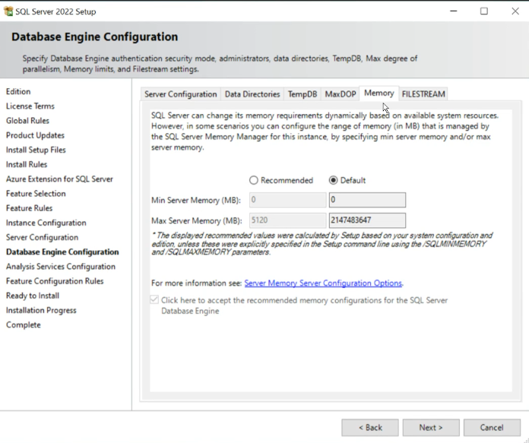Screen dimensions: 529x443
Task: Click Feature Rules step in sidebar
Action: point(29,208)
